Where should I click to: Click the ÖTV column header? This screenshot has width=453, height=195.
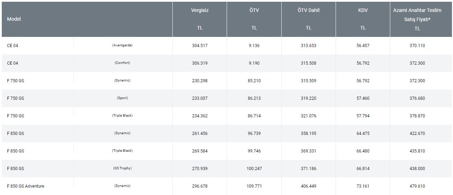(254, 19)
